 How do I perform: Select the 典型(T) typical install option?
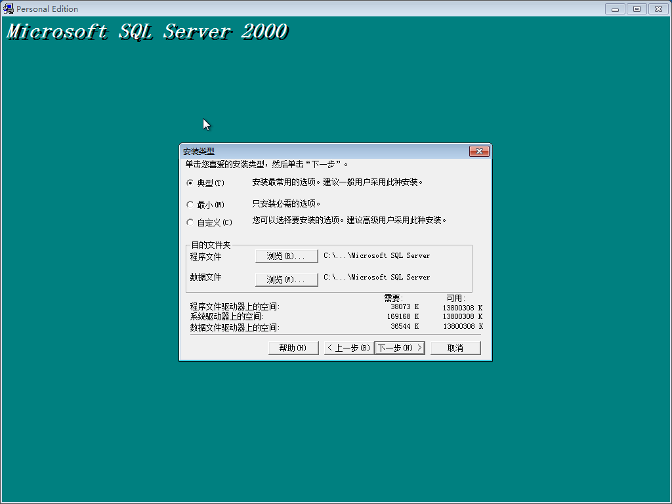pos(190,183)
